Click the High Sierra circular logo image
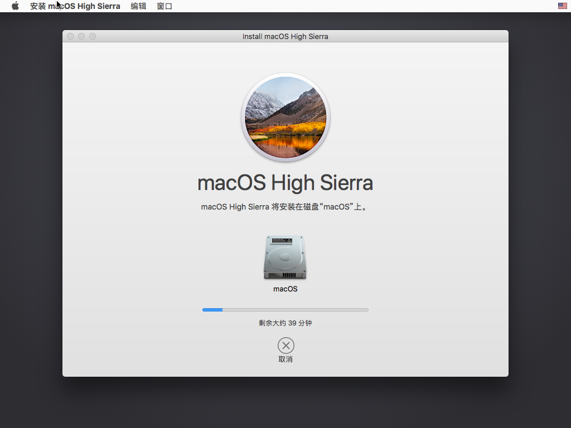The width and height of the screenshot is (571, 428). pyautogui.click(x=285, y=117)
